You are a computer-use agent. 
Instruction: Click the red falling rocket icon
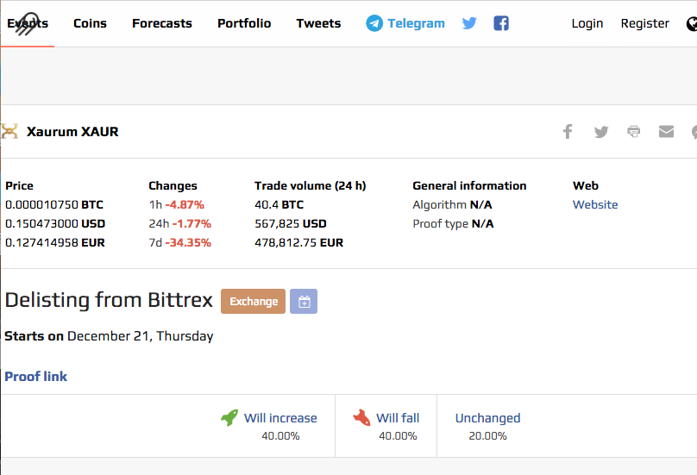coord(361,418)
